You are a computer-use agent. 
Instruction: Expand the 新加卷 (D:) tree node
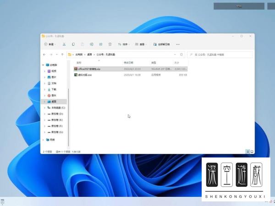point(44,114)
